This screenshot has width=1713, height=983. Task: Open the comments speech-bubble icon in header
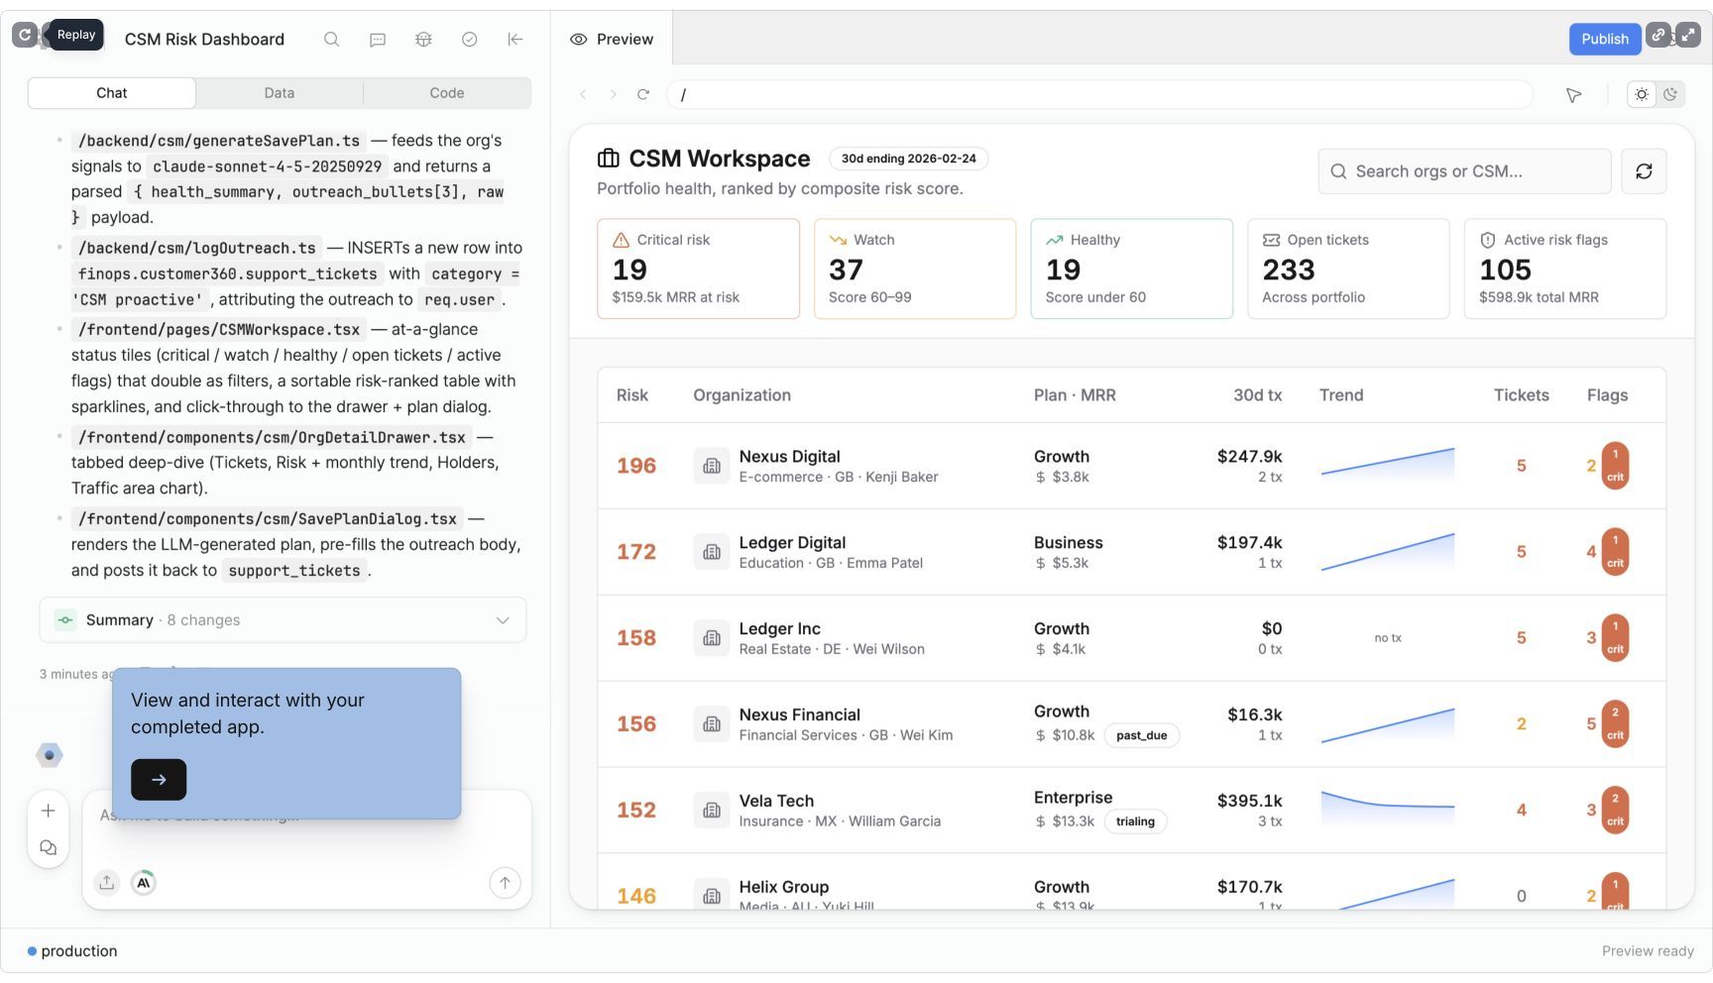378,40
